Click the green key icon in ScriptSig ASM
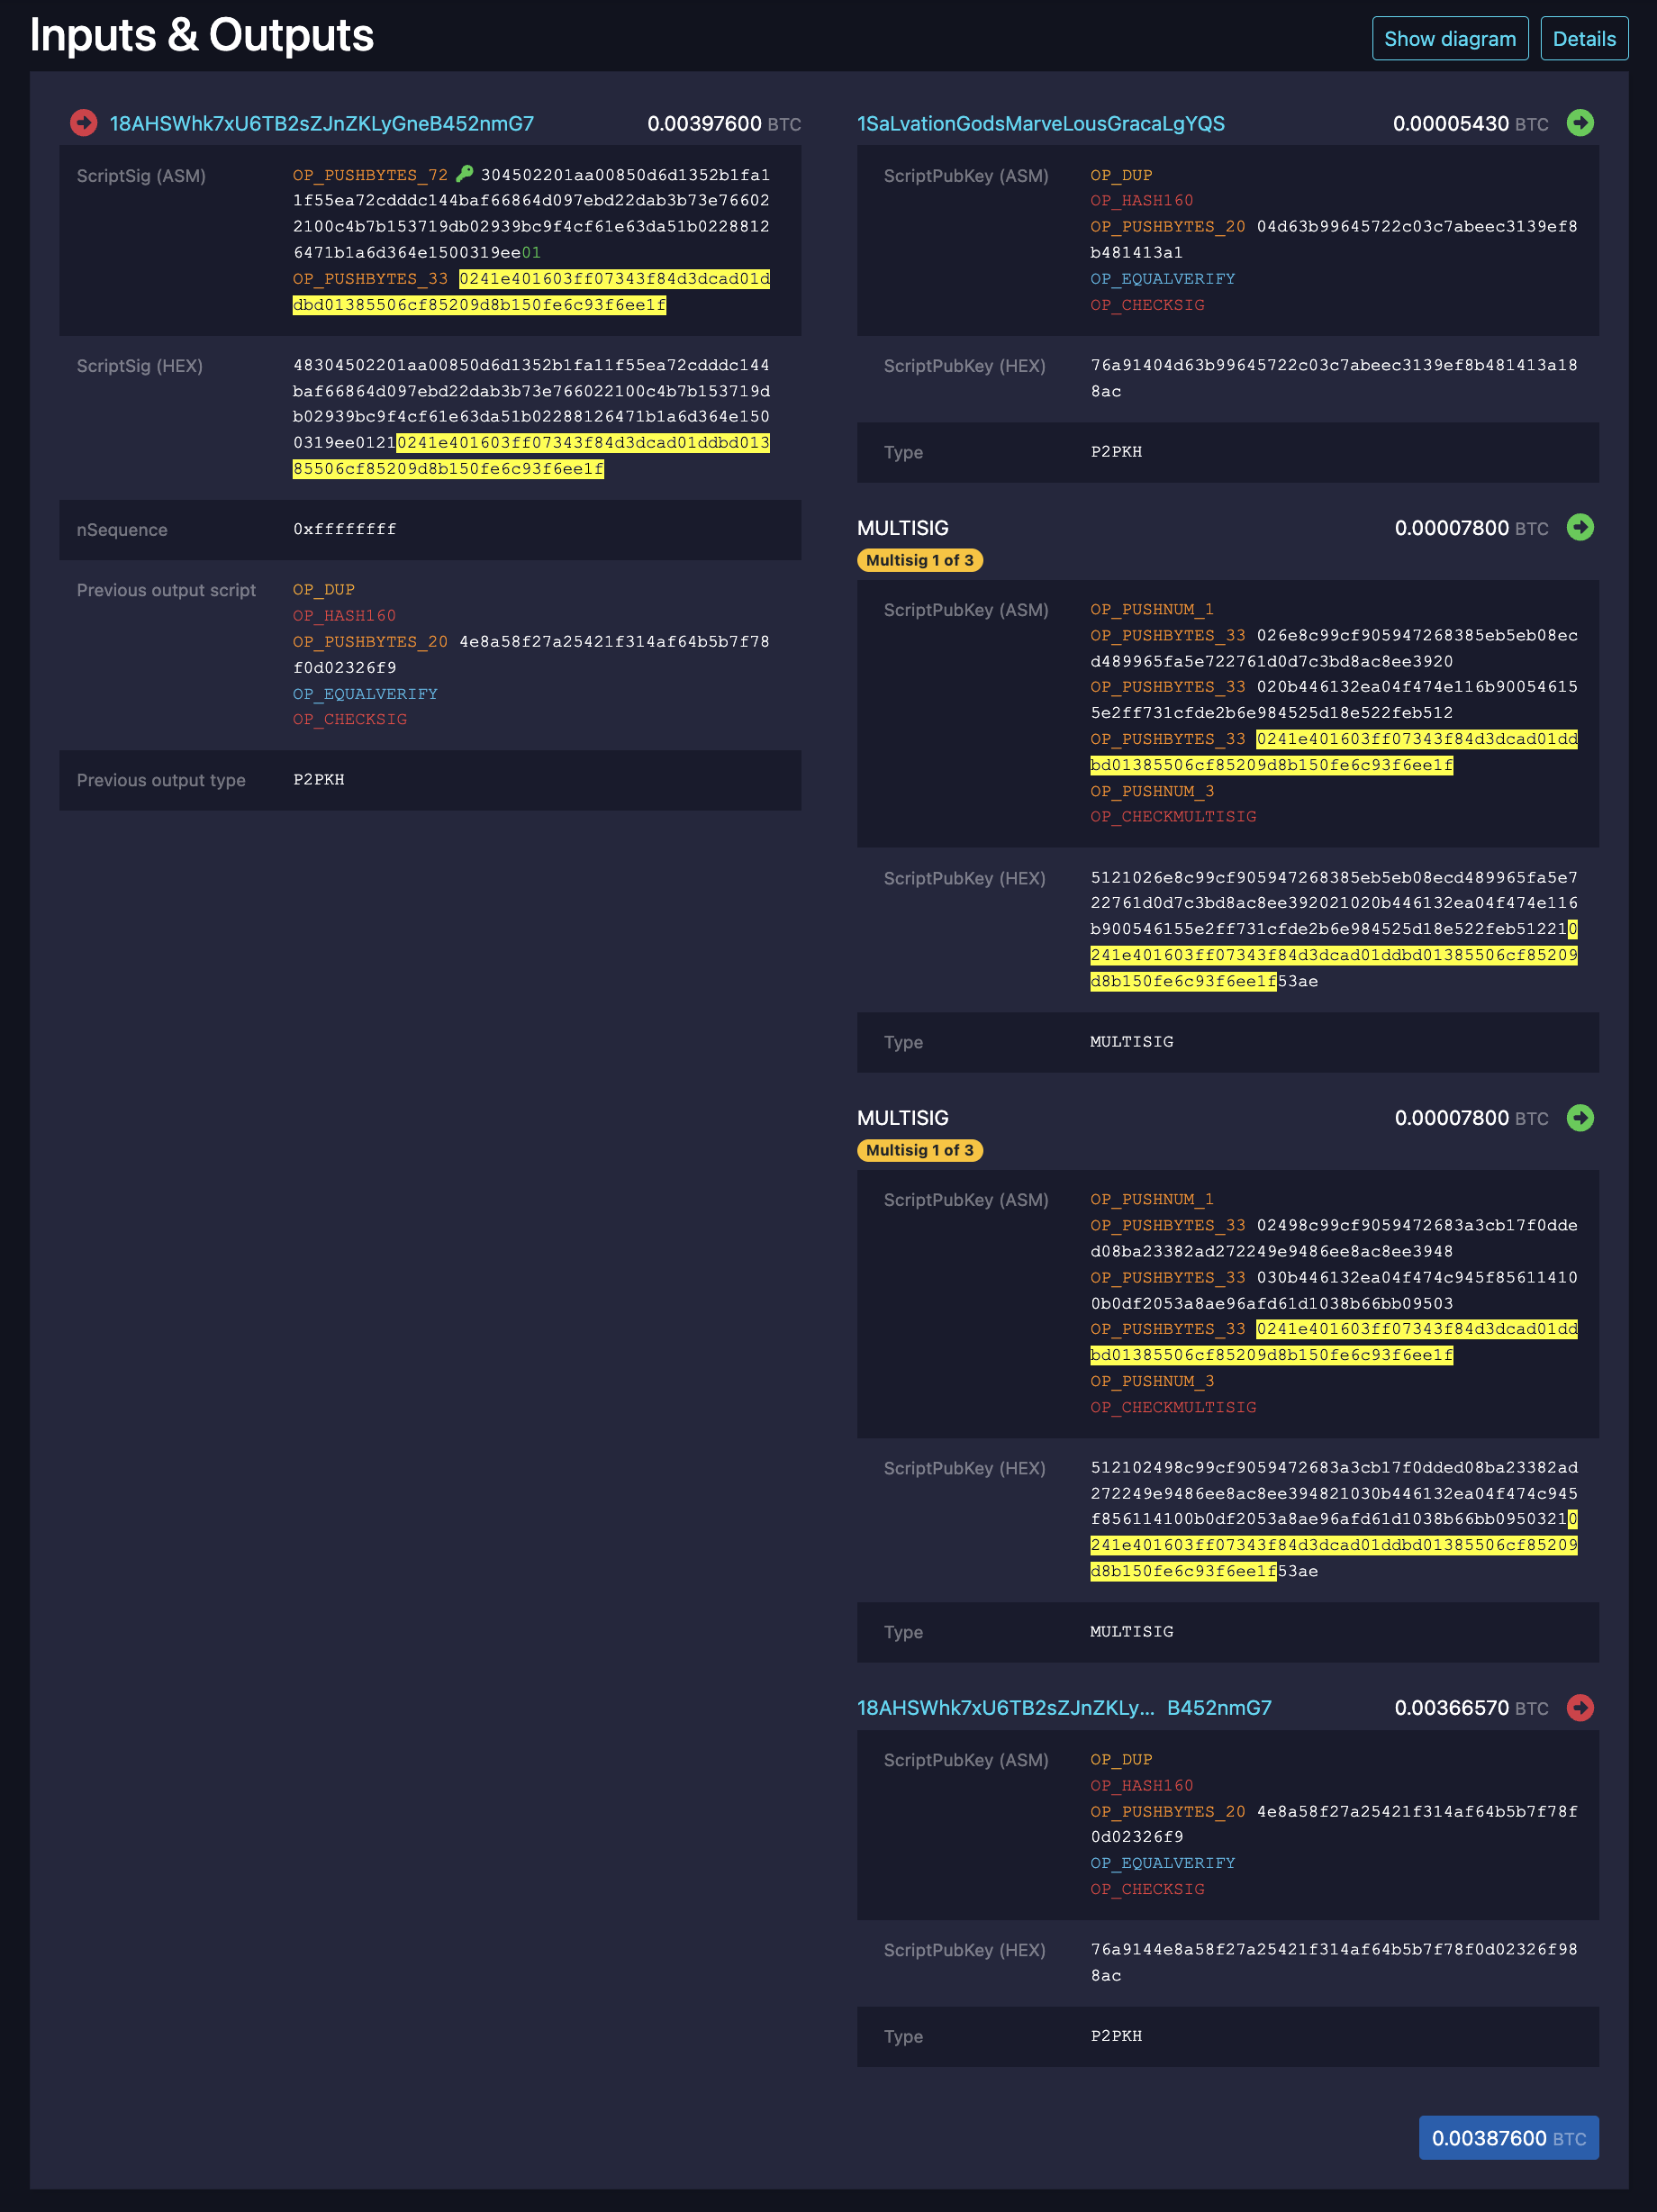 (465, 174)
